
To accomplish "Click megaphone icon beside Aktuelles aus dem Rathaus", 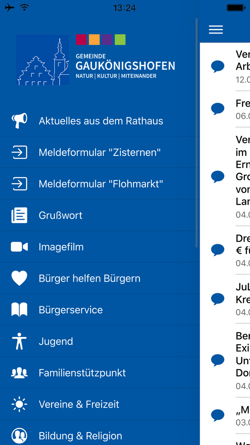I will coord(19,121).
